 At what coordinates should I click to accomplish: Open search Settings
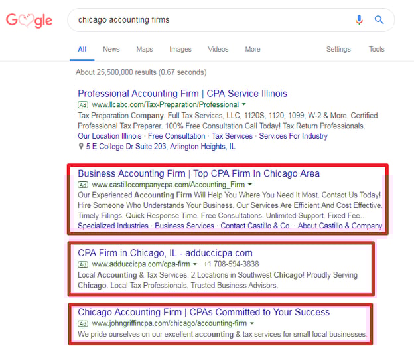[x=338, y=49]
